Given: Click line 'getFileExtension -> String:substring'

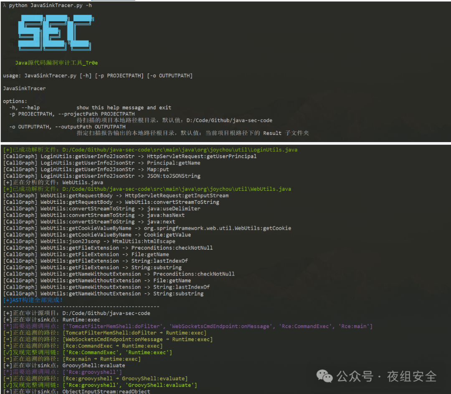Looking at the screenshot, I should coord(92,268).
